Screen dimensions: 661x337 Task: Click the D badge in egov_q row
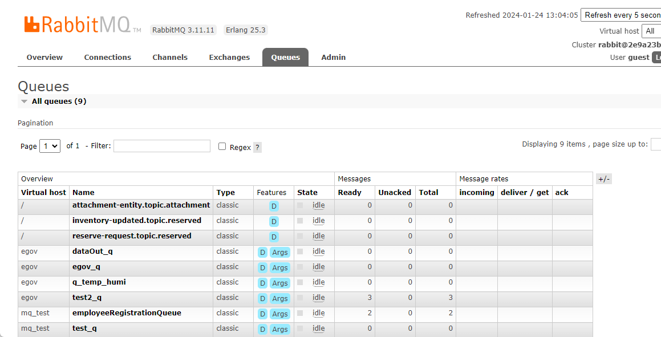262,267
